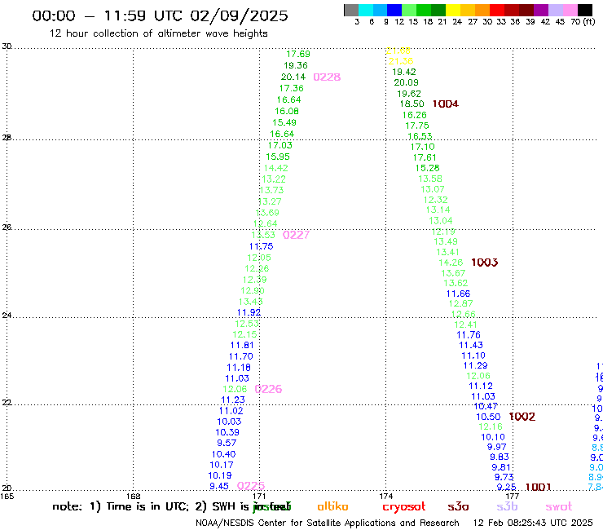Click the yellow wave height value '21.68'
The image size is (603, 530).
pyautogui.click(x=398, y=51)
